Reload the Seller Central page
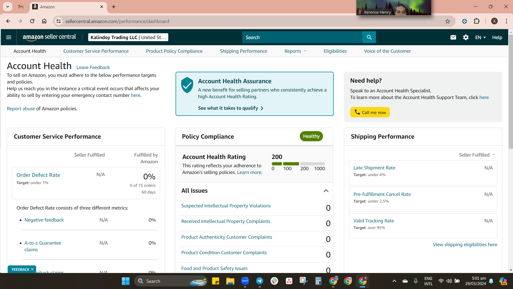The image size is (513, 289). [x=32, y=21]
